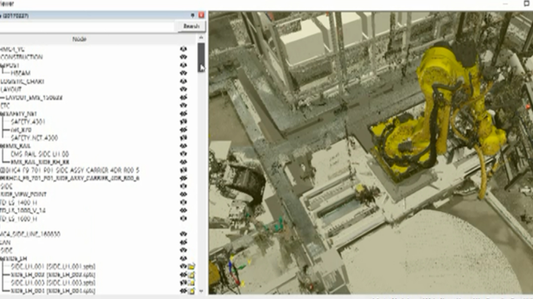The image size is (533, 299).
Task: Pin the node tree panel
Action: pyautogui.click(x=193, y=15)
